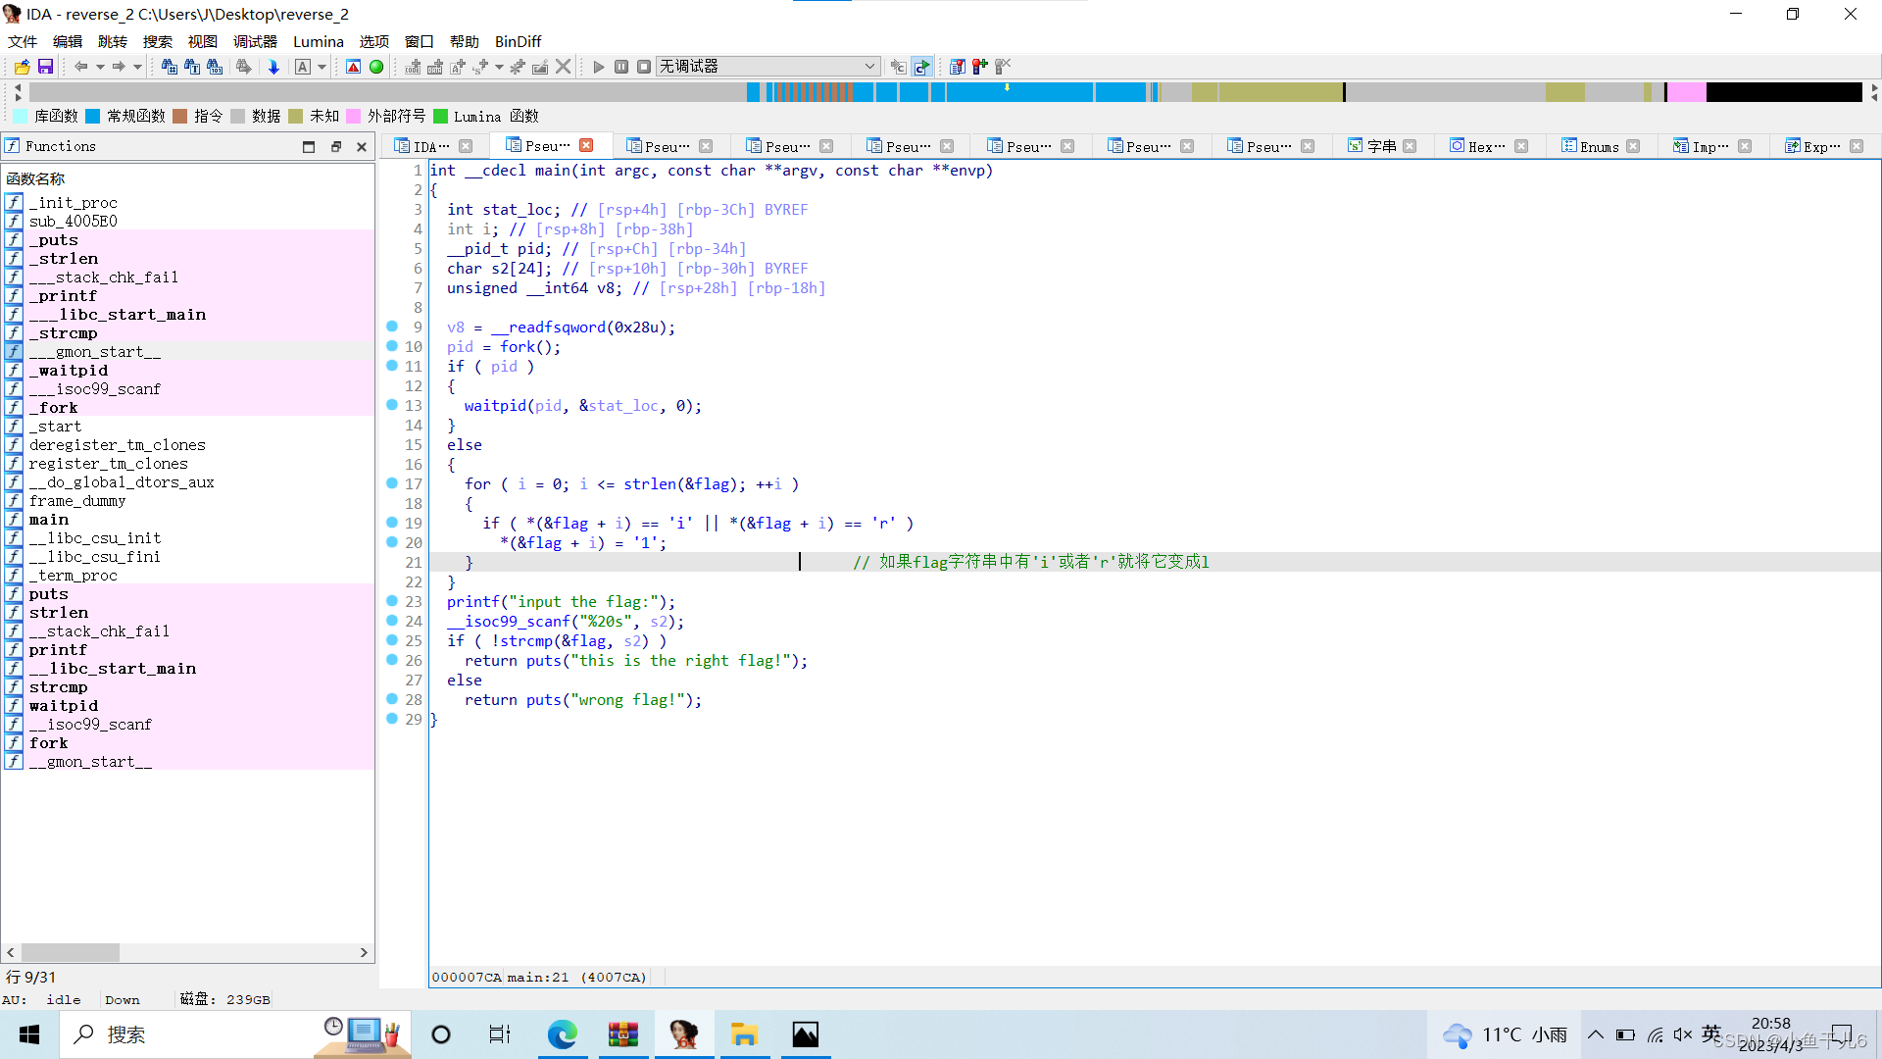Toggle breakpoint dot on line 25
This screenshot has height=1059, width=1882.
point(392,640)
